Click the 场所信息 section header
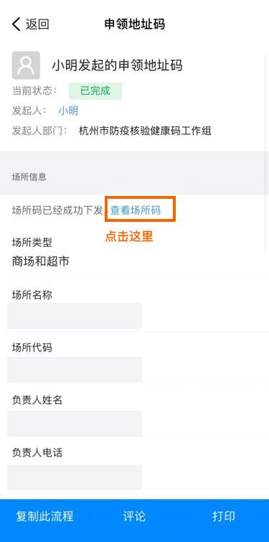The image size is (269, 542). point(29,177)
